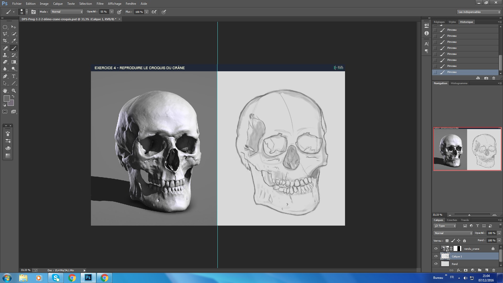Open the brush Mode dropdown
This screenshot has height=283, width=503.
(x=67, y=12)
